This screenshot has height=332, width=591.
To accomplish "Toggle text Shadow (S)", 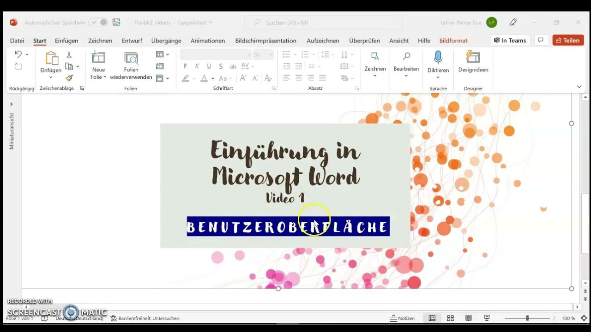I will (x=221, y=66).
